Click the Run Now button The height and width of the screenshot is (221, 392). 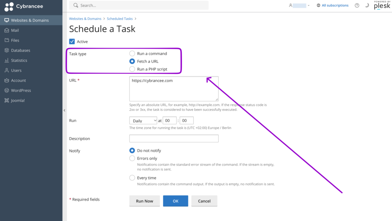pos(144,201)
